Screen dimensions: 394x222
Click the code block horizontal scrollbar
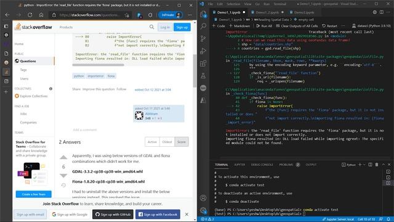coord(98,65)
